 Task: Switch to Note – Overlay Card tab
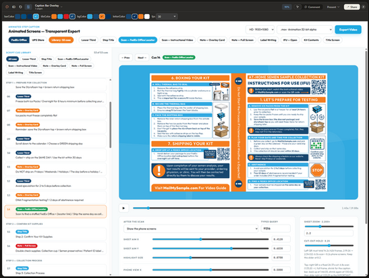point(212,40)
